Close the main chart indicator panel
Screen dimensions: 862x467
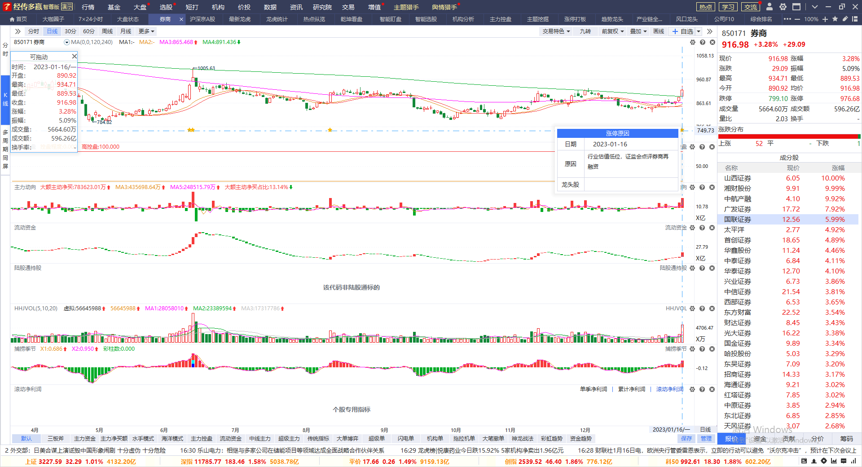point(712,42)
